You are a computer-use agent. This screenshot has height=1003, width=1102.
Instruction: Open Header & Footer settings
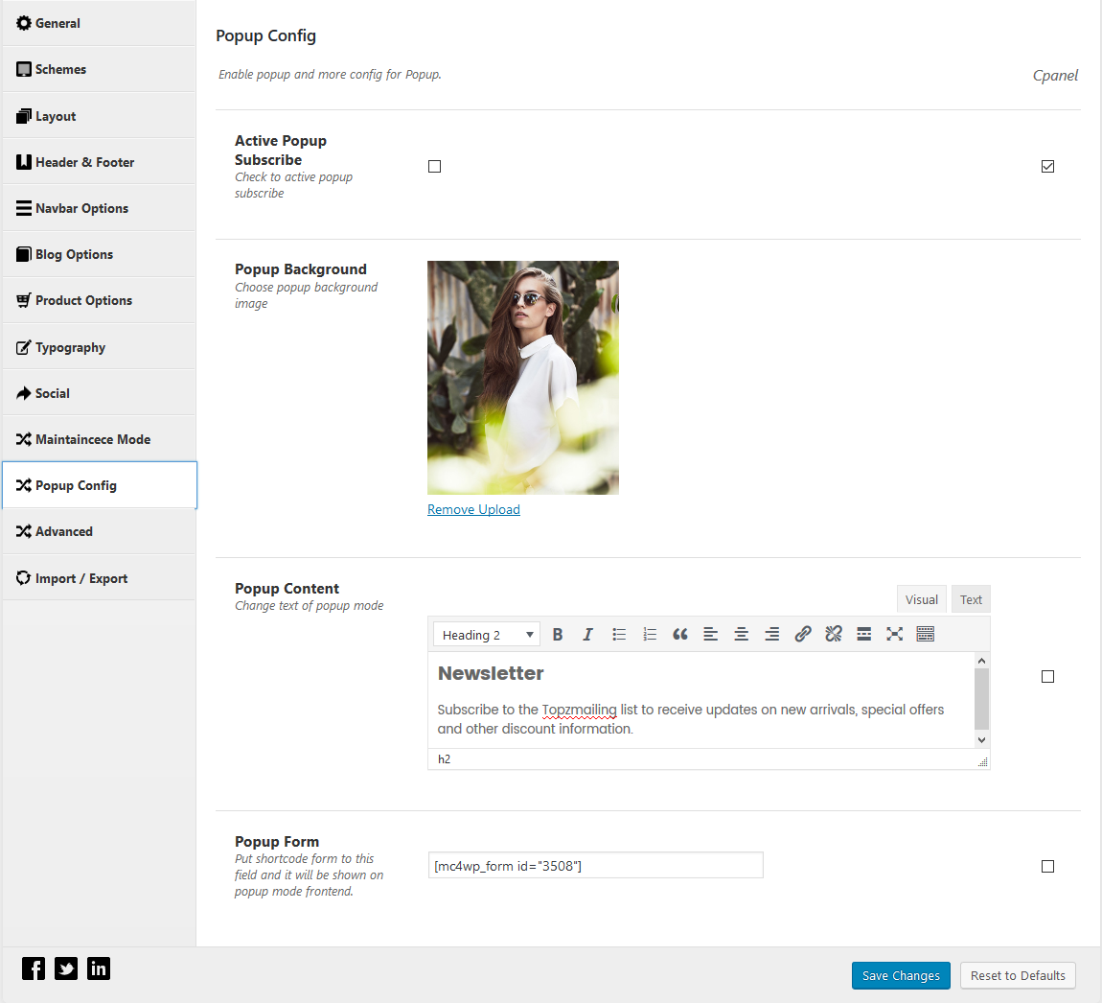point(99,162)
